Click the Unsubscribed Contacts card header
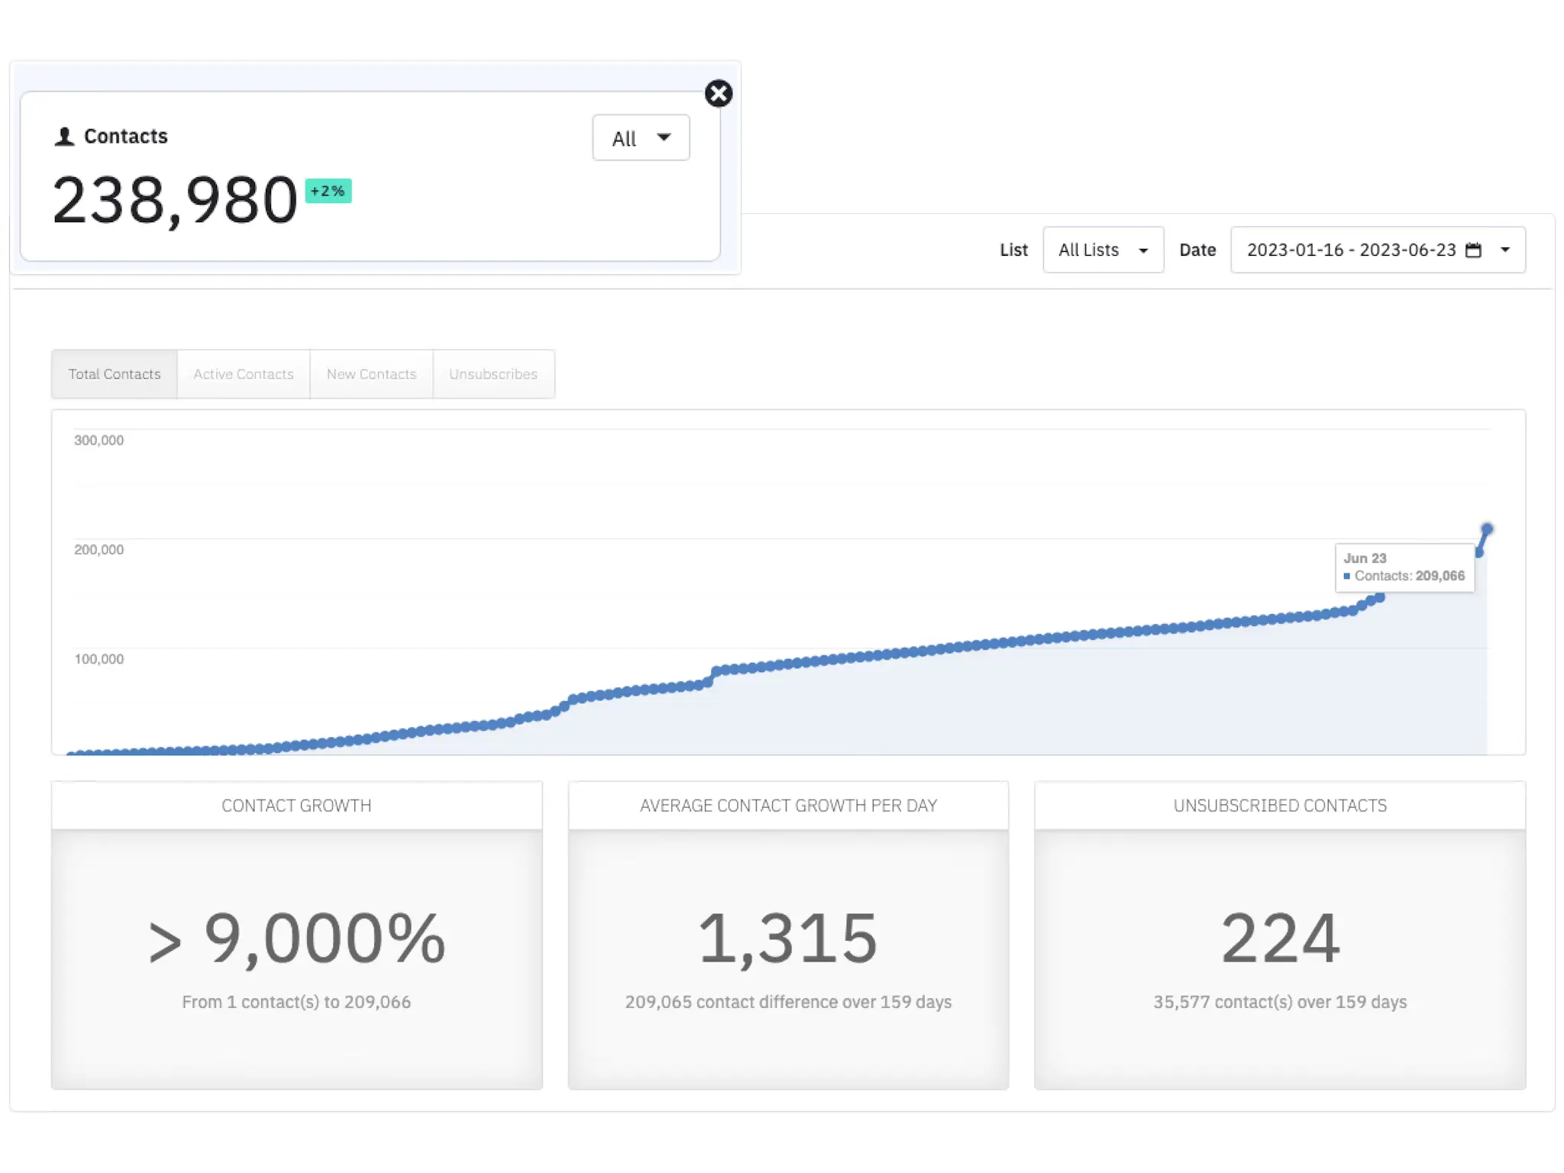The image size is (1564, 1173). coord(1280,806)
